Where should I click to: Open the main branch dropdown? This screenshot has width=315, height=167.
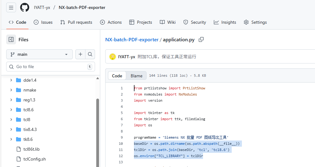(39, 54)
